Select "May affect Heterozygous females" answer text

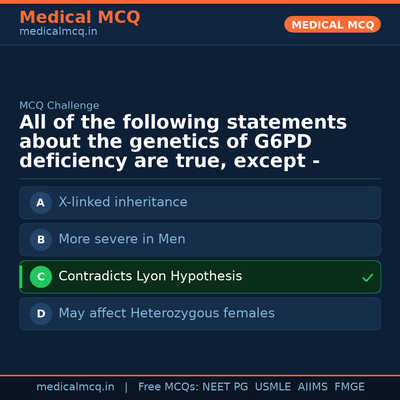point(166,313)
